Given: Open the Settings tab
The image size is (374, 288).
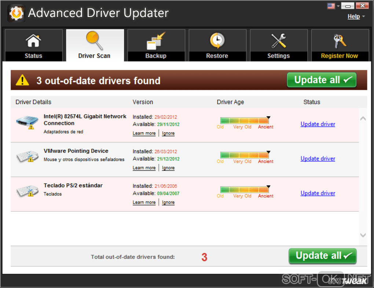Looking at the screenshot, I should [279, 45].
